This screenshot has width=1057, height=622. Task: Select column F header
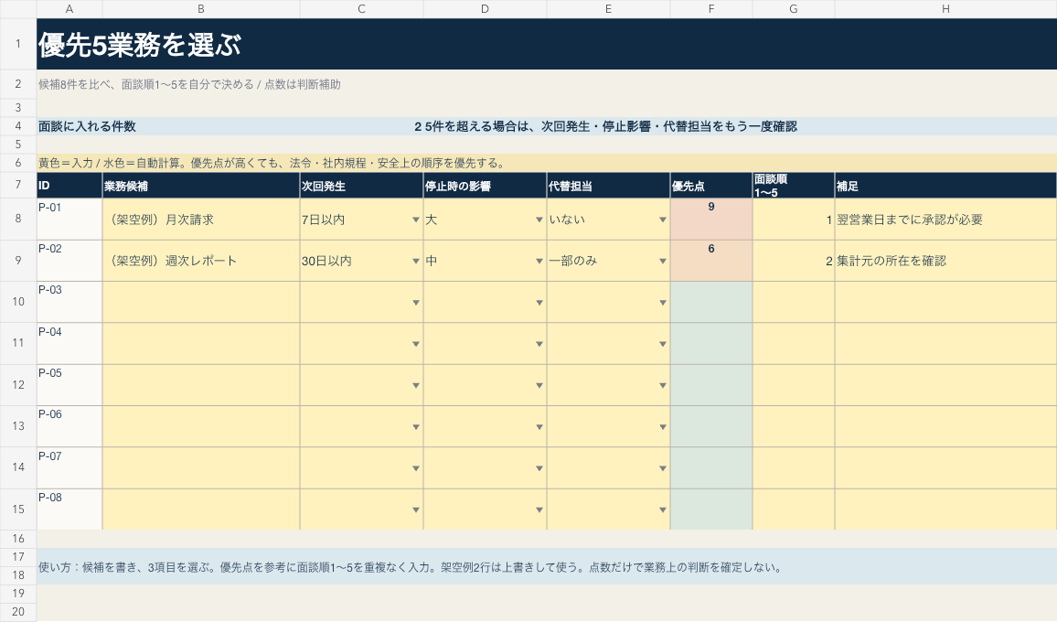(711, 9)
